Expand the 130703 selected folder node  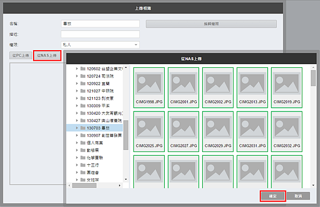[x=77, y=128]
